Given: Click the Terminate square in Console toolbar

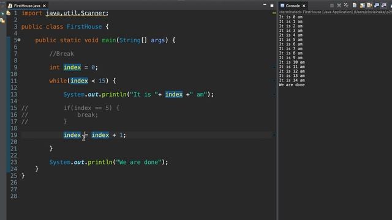Looking at the screenshot, I should click(x=332, y=5).
